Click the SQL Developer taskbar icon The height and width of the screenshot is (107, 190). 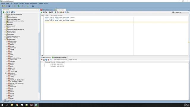pos(36,105)
